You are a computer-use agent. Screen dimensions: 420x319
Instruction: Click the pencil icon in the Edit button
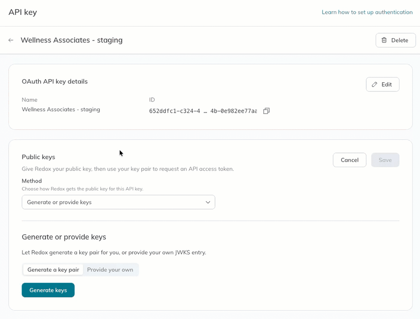pyautogui.click(x=374, y=84)
